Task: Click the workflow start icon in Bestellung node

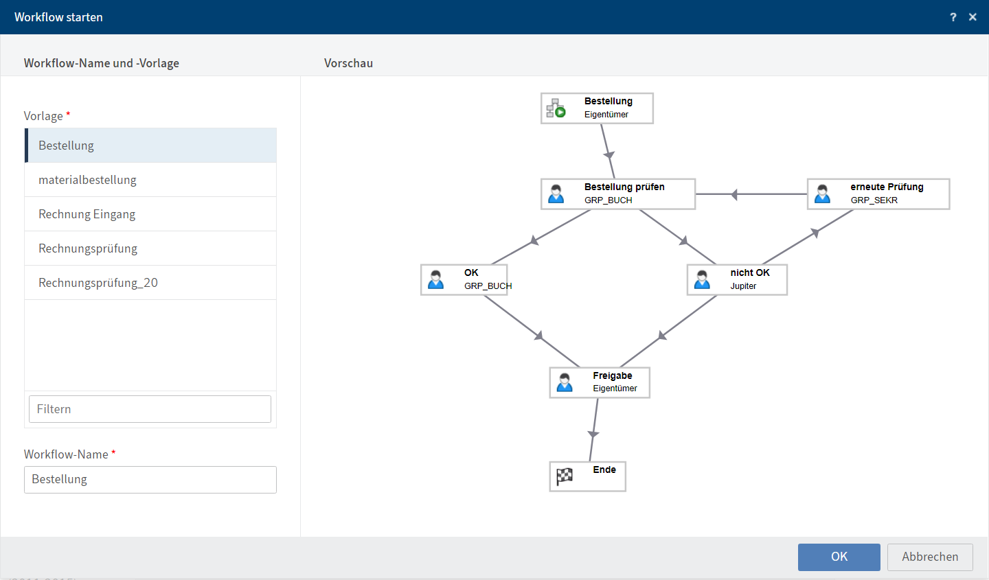Action: tap(556, 108)
